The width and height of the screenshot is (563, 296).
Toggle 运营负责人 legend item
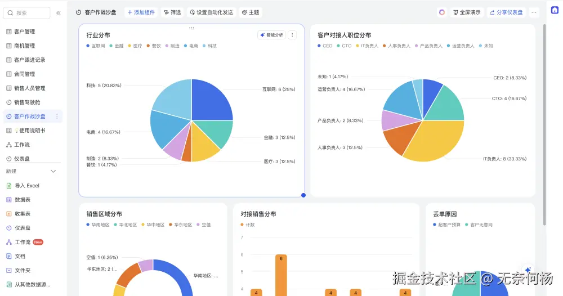pyautogui.click(x=461, y=46)
